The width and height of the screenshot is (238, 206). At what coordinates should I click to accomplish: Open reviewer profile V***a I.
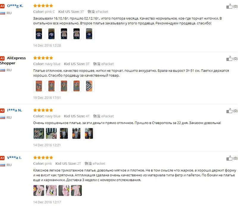click(x=14, y=158)
